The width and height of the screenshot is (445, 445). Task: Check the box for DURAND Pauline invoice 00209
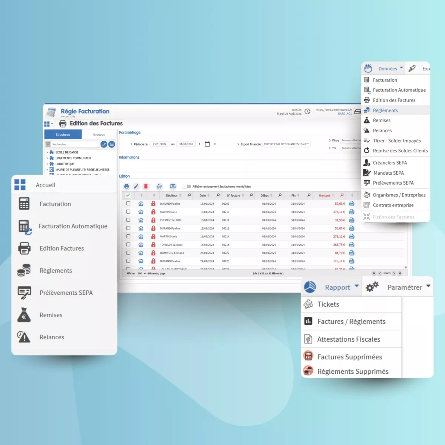(x=128, y=204)
